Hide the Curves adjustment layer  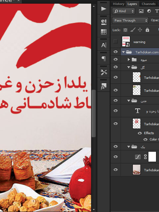tap(116, 157)
